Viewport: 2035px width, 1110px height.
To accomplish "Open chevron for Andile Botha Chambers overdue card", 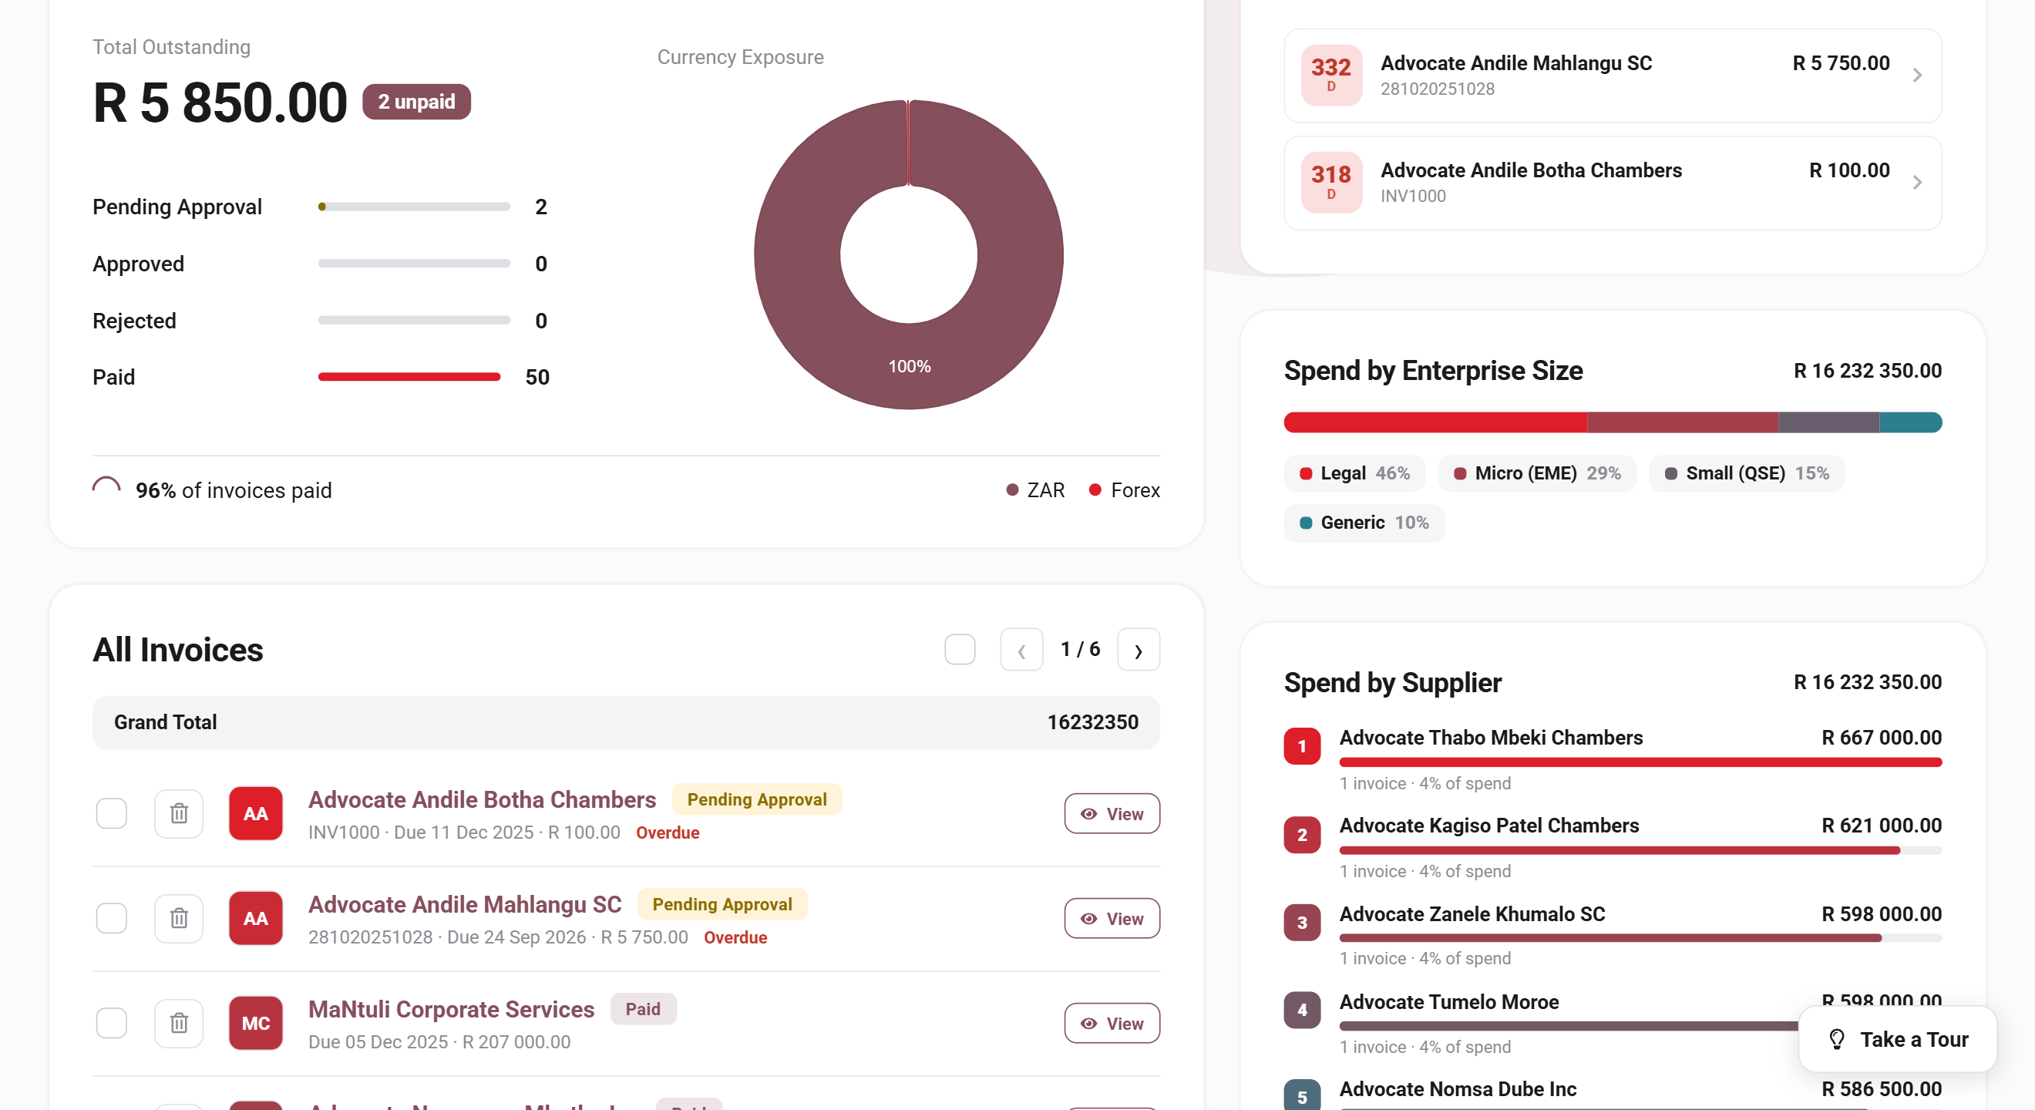I will pos(1917,183).
